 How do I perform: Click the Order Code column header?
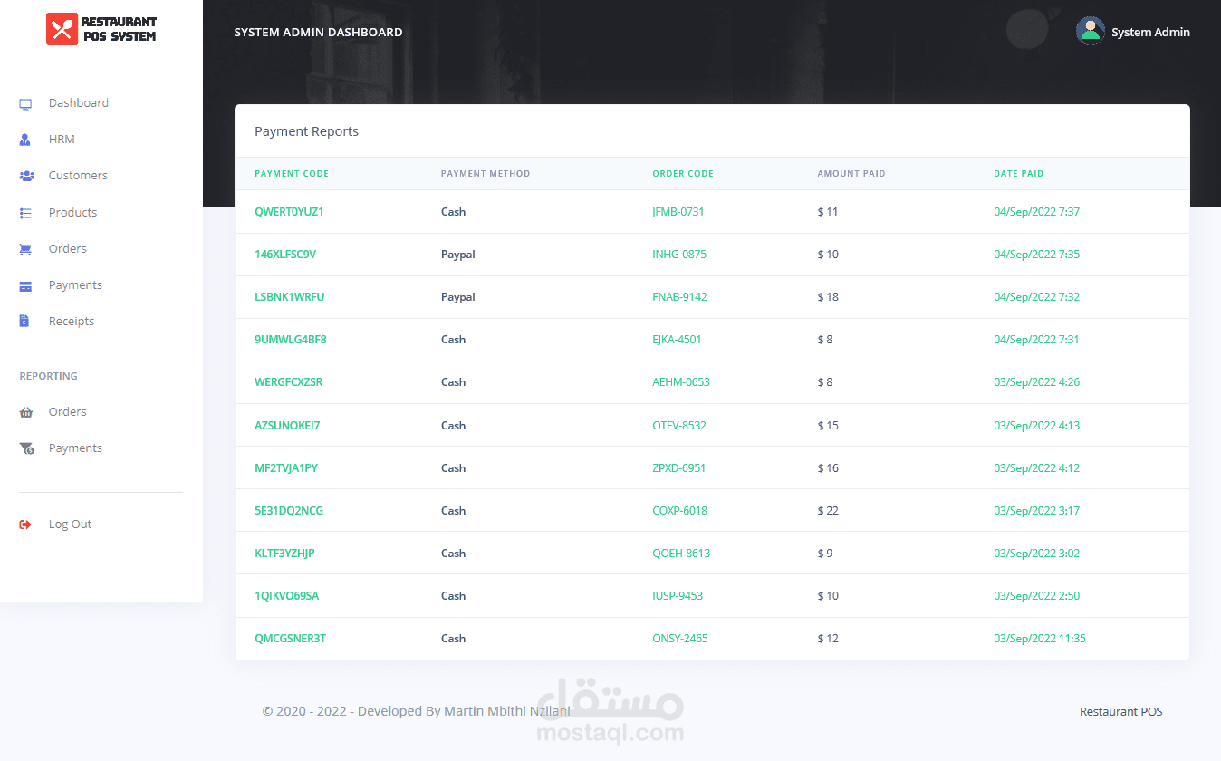pos(683,174)
